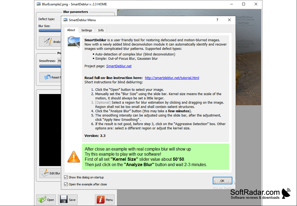This screenshot has height=206, width=297.
Task: Click the black kernel preview area
Action: click(50, 130)
